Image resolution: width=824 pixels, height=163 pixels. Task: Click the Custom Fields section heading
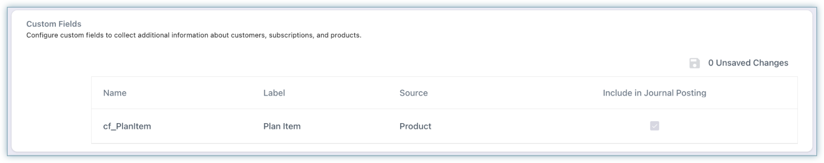click(x=54, y=24)
